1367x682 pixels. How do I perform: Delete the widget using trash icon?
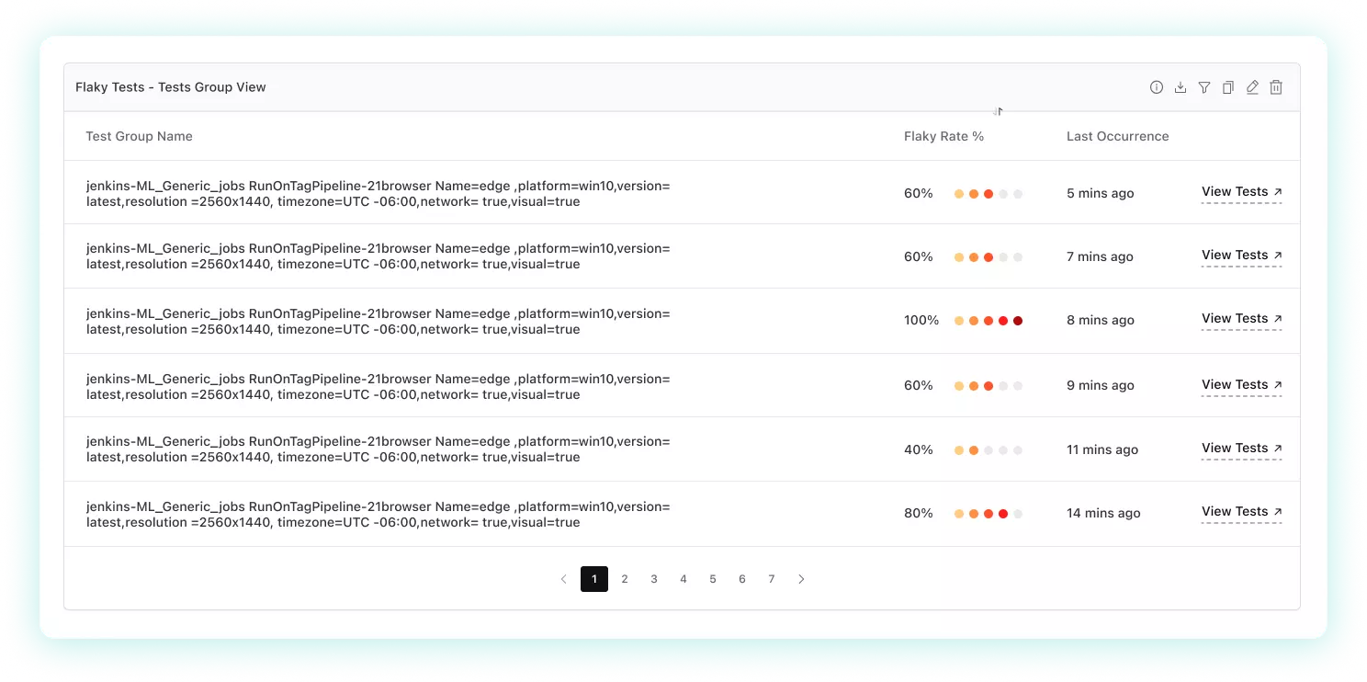pyautogui.click(x=1276, y=87)
